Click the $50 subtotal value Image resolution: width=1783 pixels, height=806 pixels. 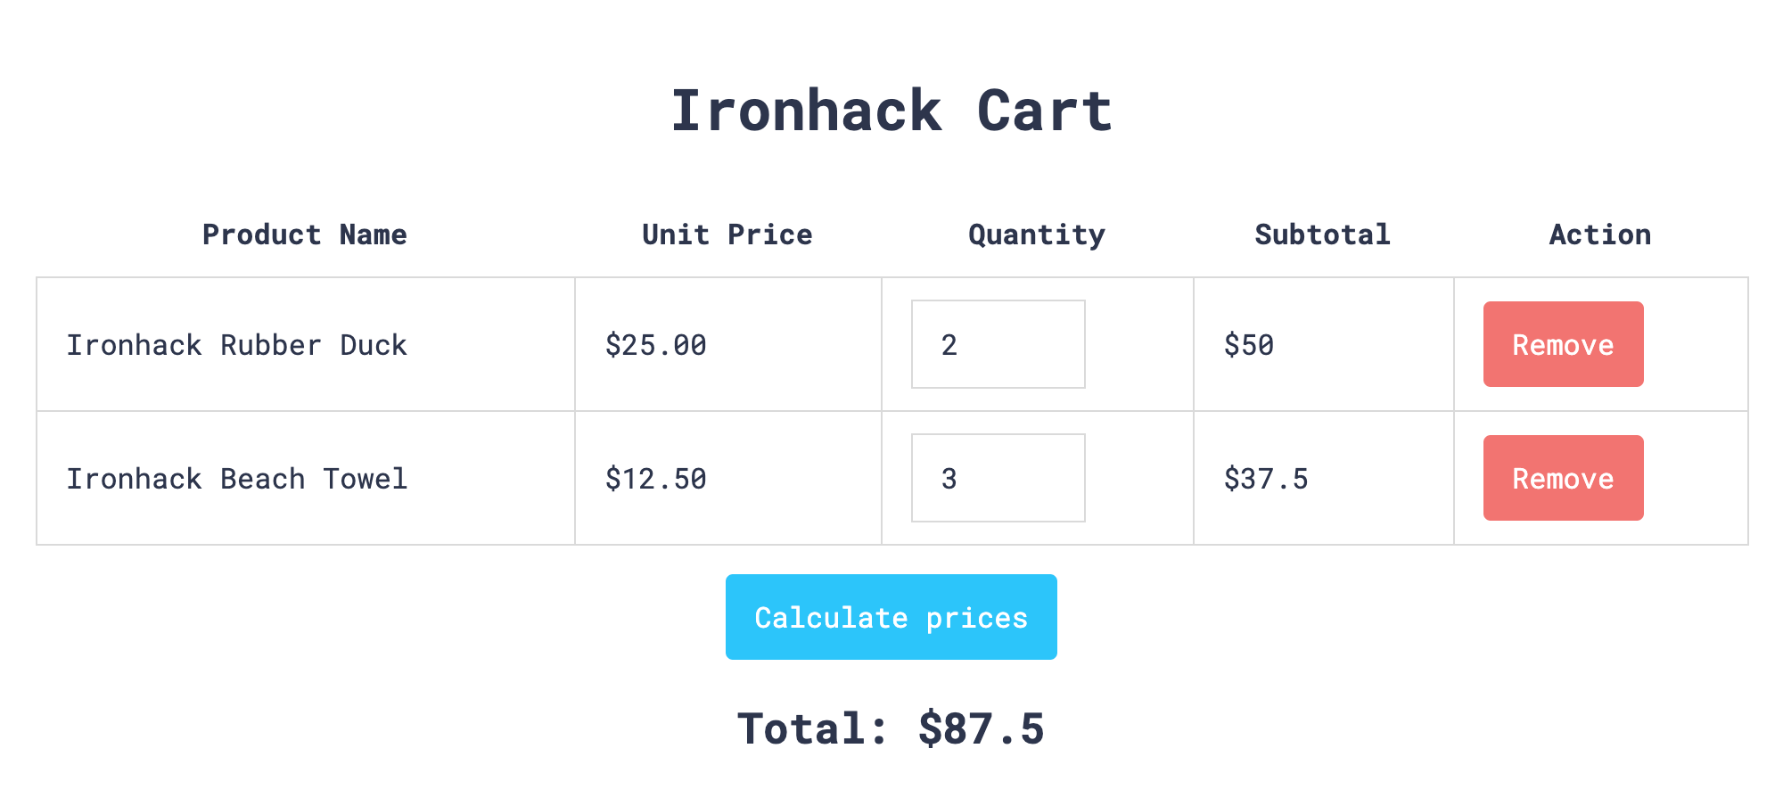[x=1249, y=345]
